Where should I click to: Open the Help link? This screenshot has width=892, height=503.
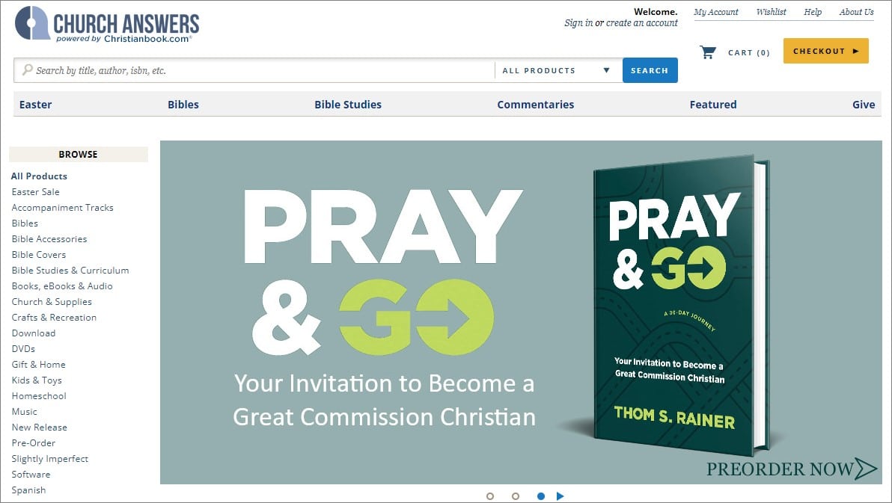pos(813,12)
